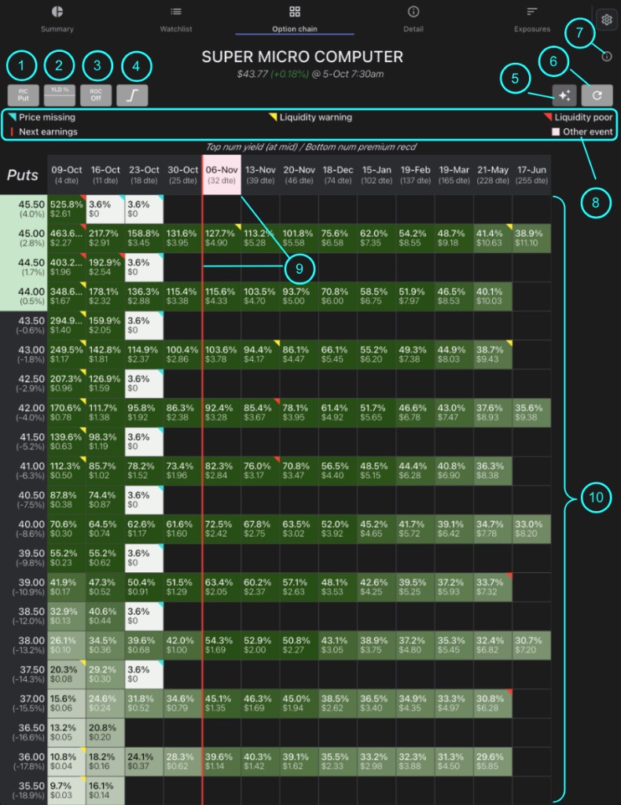621x805 pixels.
Task: Open the 38.9% $11.10 cell
Action: (531, 238)
